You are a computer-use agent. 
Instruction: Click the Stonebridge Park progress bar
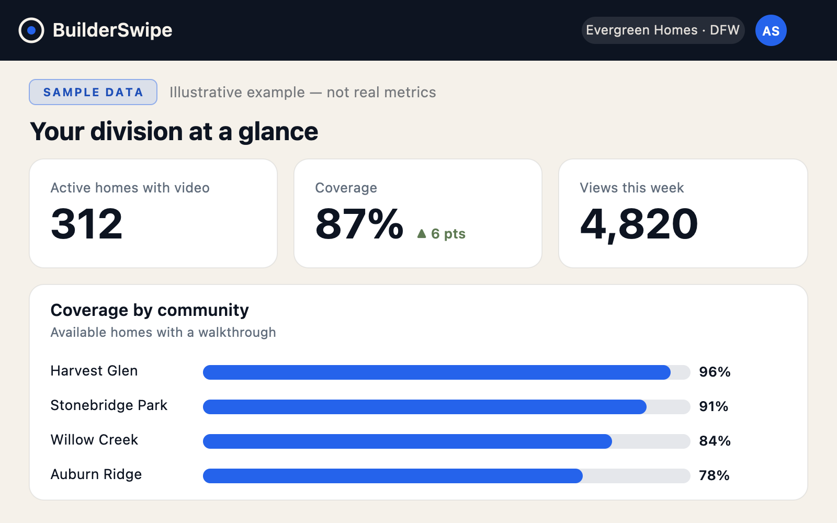pos(447,407)
